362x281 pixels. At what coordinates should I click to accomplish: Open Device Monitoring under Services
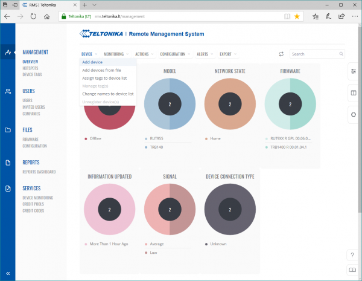(38, 198)
